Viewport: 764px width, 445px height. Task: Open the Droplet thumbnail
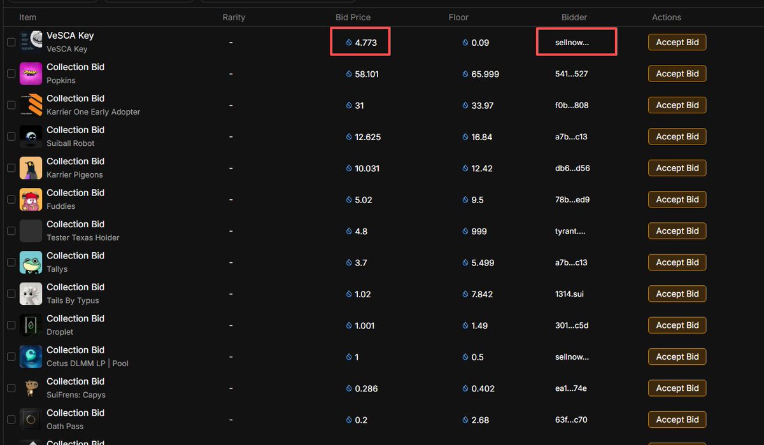point(31,325)
